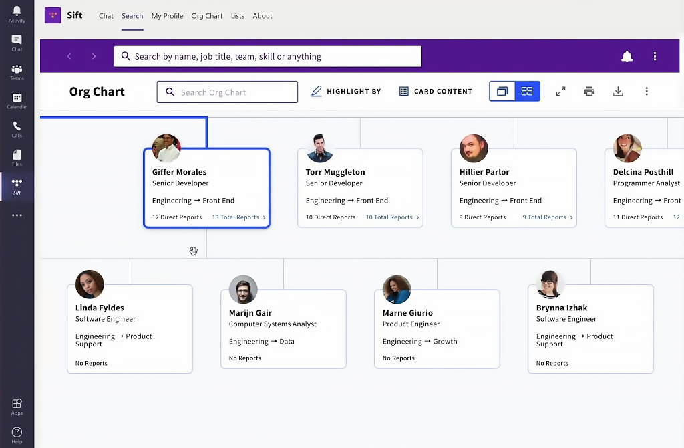This screenshot has width=684, height=448.
Task: Click Marijn Gair's profile photo
Action: (x=243, y=289)
